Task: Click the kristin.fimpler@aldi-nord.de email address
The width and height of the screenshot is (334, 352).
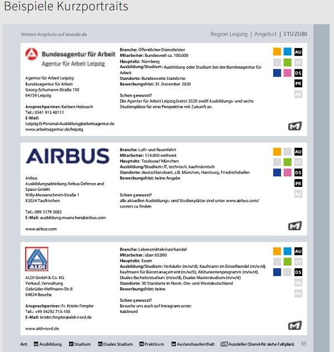Action: click(66, 317)
